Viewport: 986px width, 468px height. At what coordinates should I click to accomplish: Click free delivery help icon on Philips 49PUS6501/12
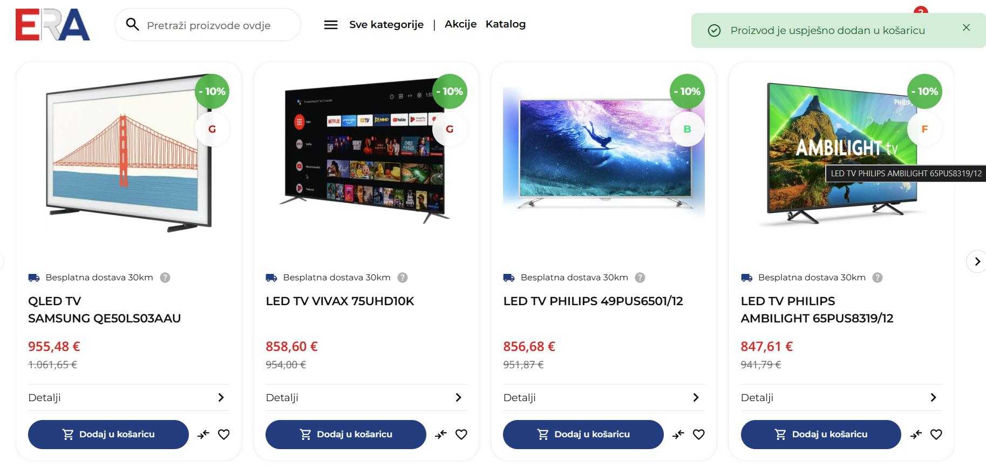point(640,278)
